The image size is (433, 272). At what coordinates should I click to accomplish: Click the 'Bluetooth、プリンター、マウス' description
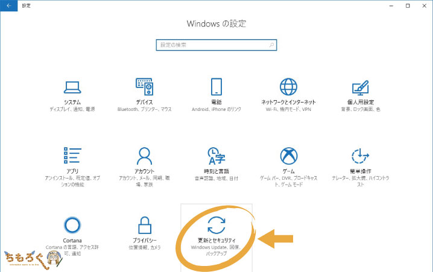pos(144,109)
